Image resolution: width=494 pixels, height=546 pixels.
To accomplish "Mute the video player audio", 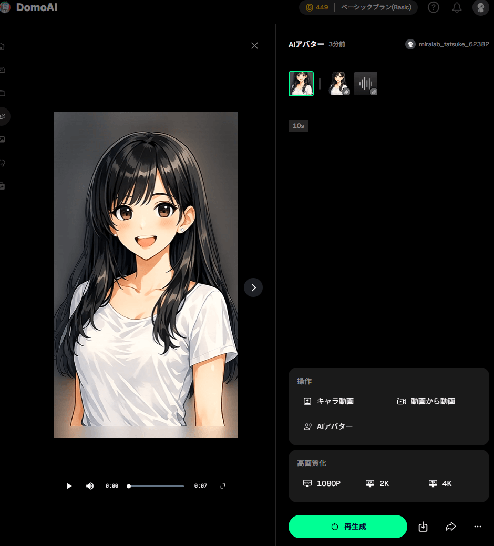I will (x=89, y=485).
